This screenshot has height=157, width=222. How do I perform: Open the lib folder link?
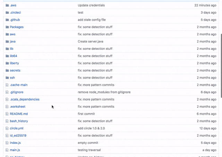[x=11, y=49]
